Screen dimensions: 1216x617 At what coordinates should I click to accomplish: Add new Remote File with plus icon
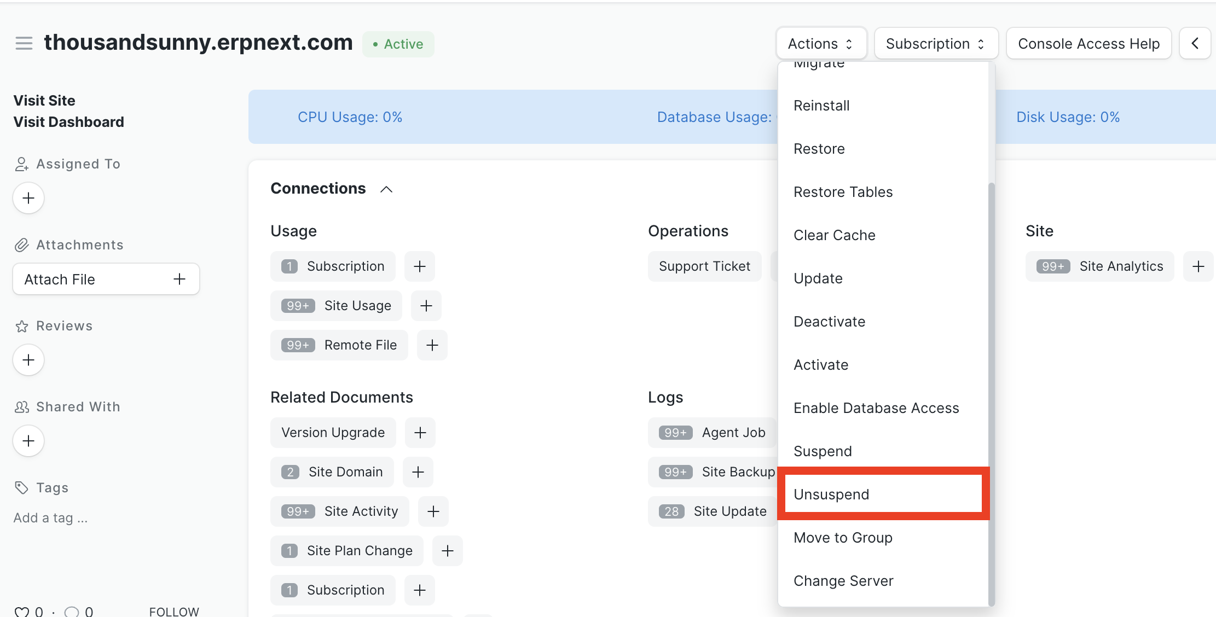pos(432,345)
